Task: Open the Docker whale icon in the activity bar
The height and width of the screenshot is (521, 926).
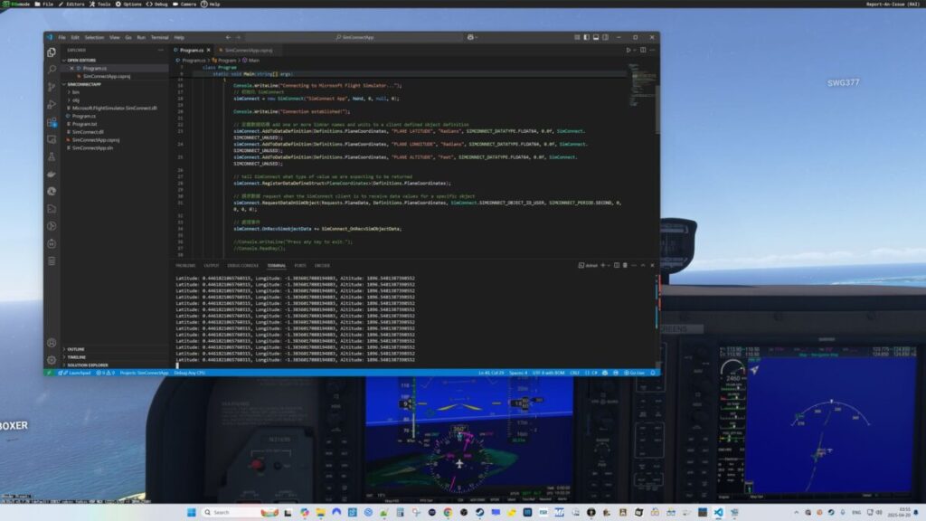Action: pyautogui.click(x=52, y=175)
